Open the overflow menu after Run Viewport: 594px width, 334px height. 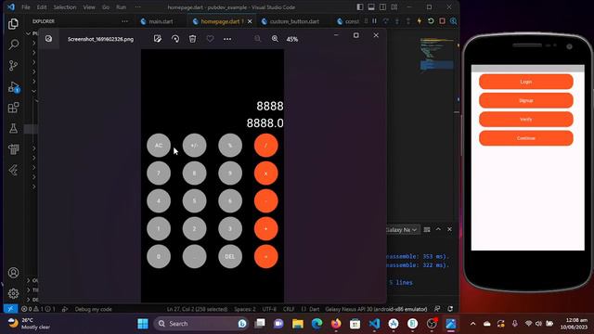(x=138, y=7)
